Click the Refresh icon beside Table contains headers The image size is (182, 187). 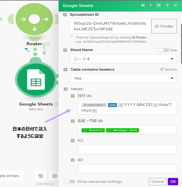(x=162, y=69)
